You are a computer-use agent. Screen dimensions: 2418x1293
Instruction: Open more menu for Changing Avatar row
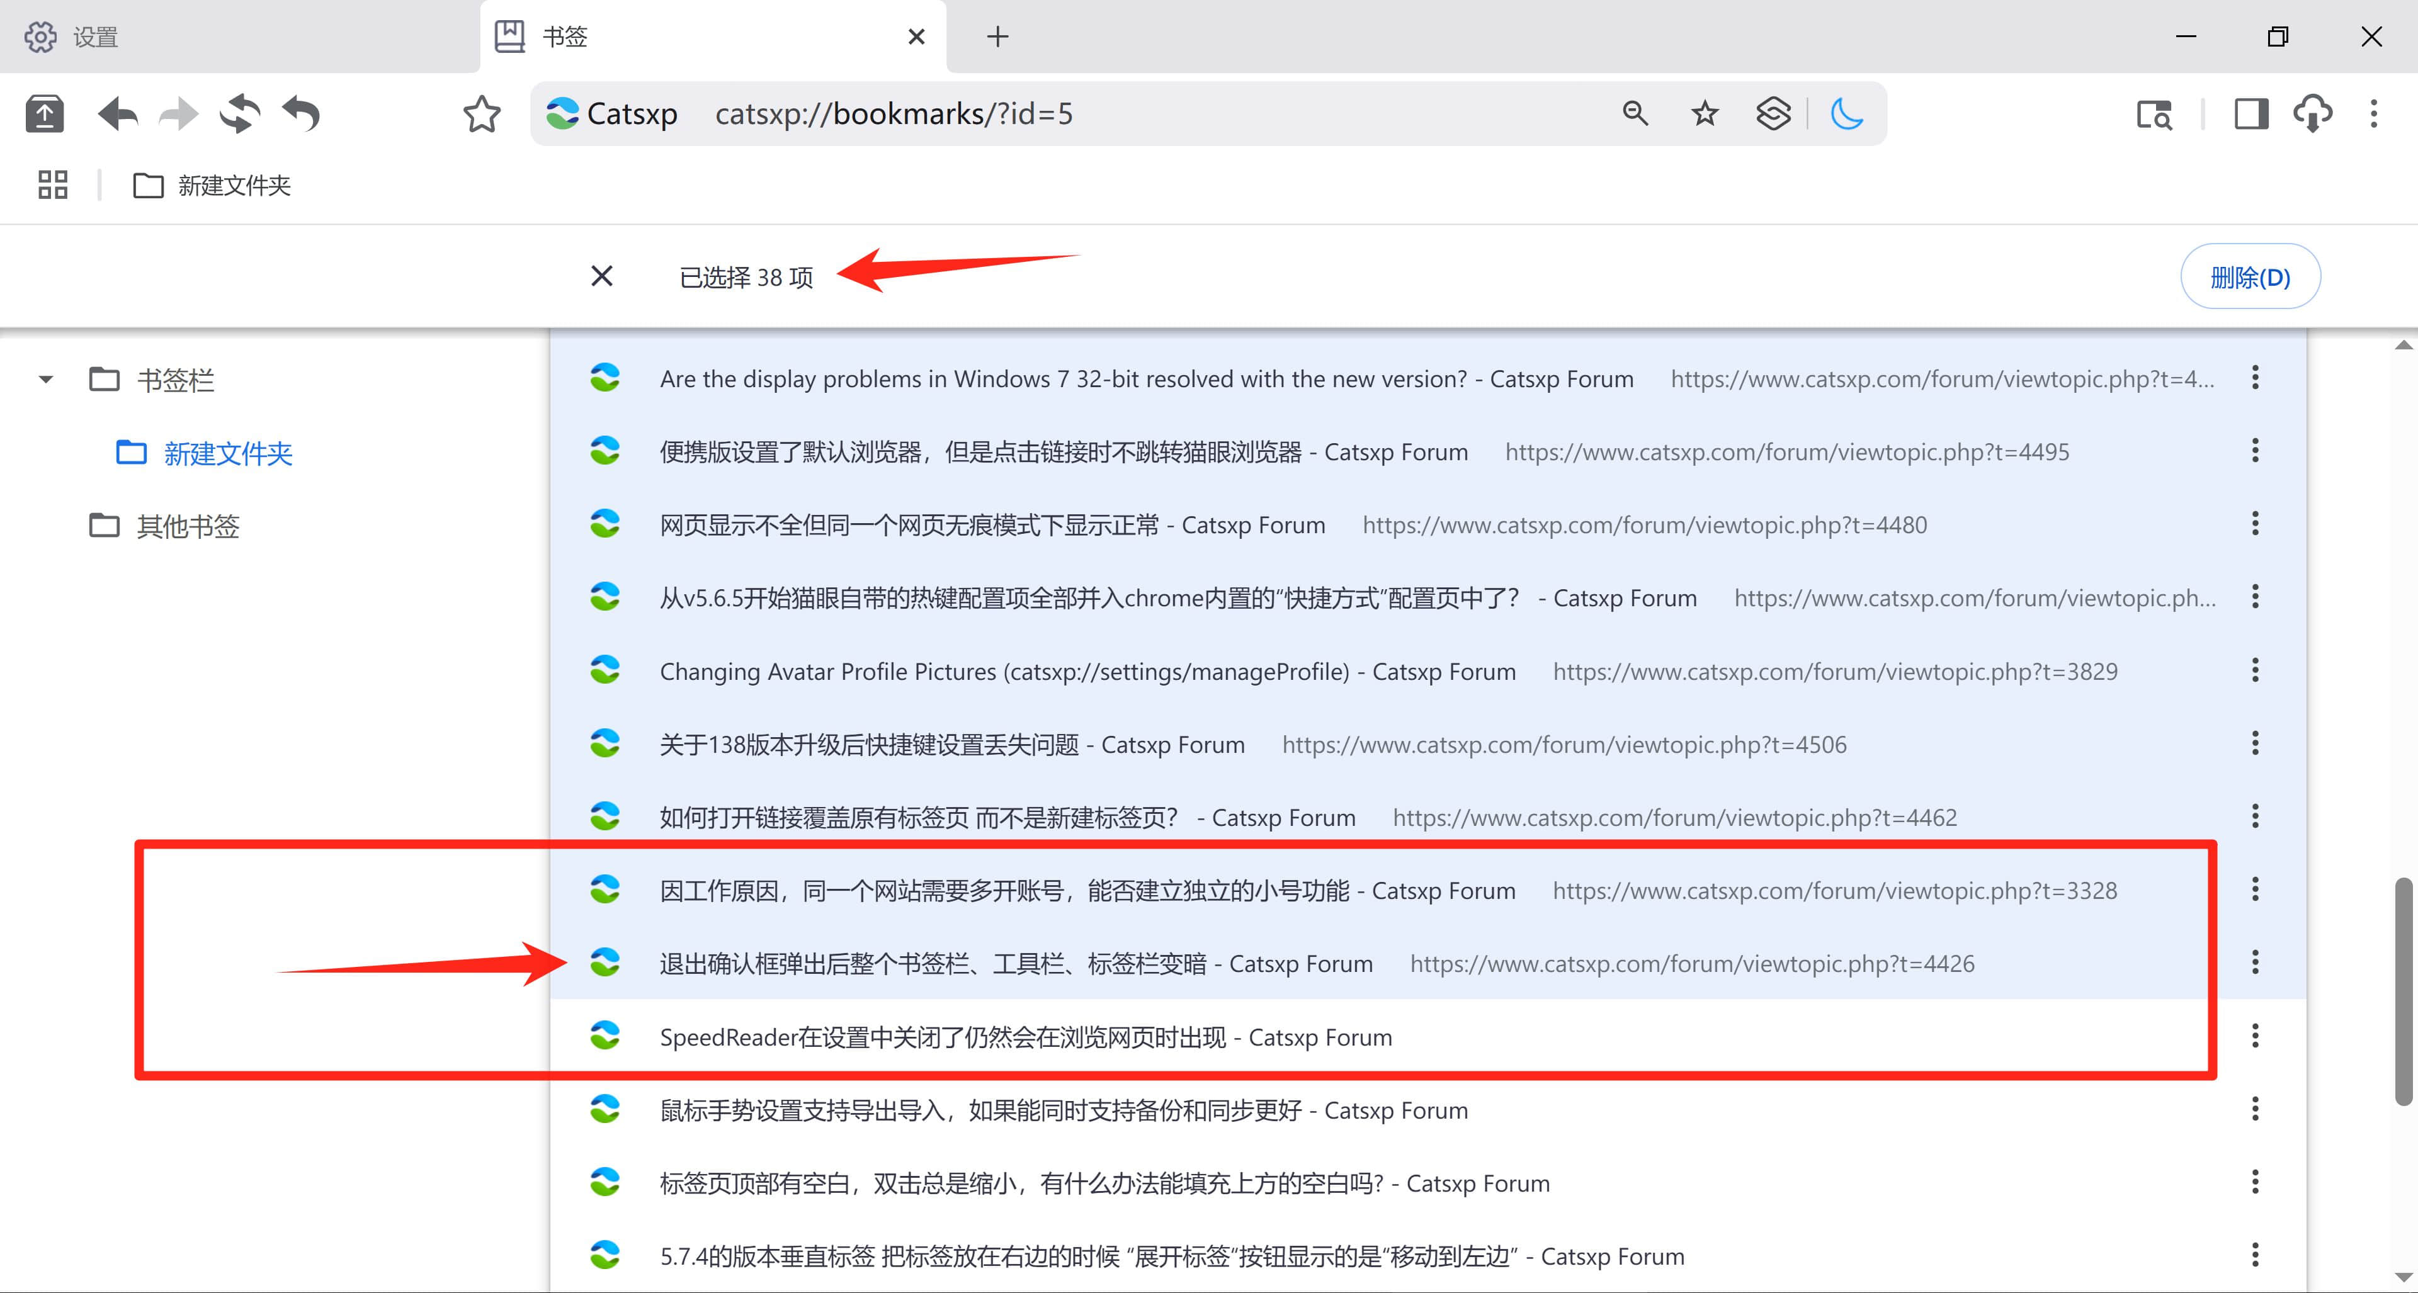point(2255,671)
